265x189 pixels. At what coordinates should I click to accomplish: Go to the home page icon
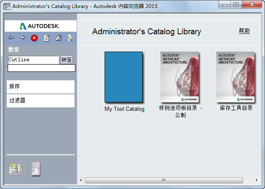pyautogui.click(x=58, y=38)
